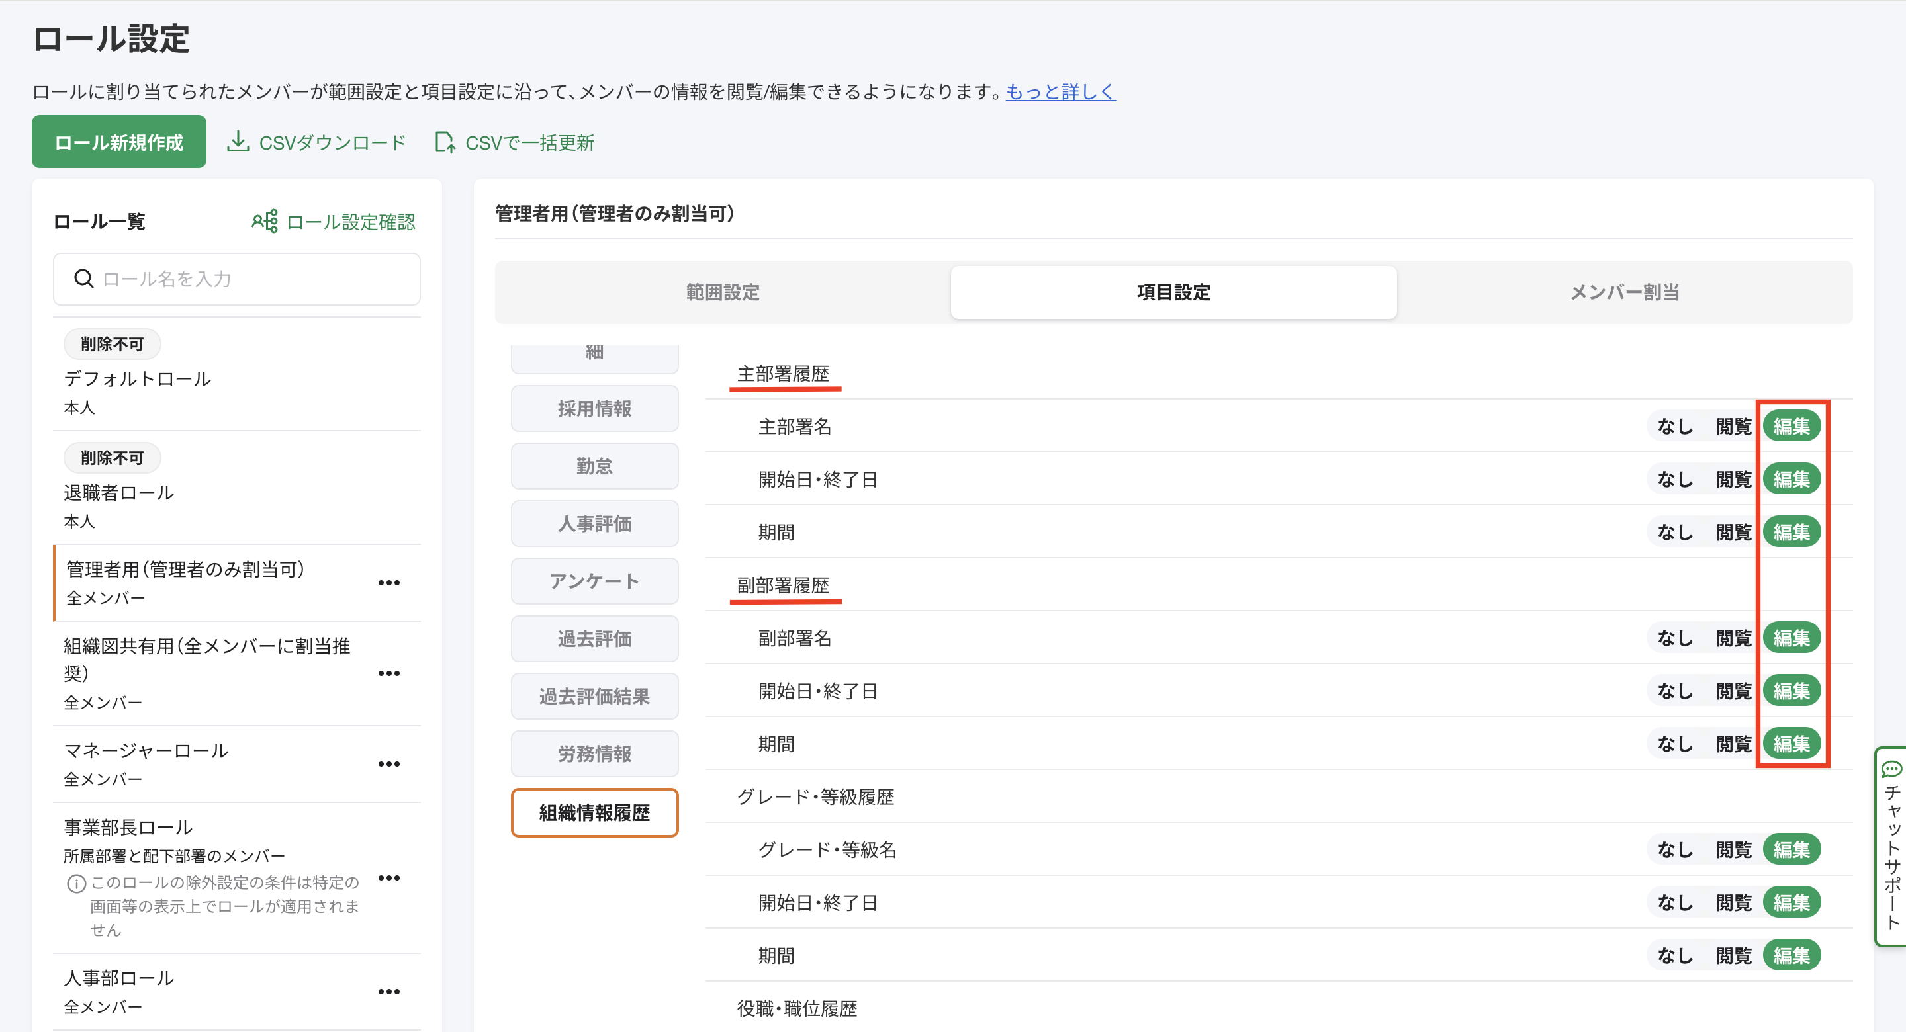Open the menu dots for マネージャーロール
Image resolution: width=1906 pixels, height=1032 pixels.
(x=389, y=764)
